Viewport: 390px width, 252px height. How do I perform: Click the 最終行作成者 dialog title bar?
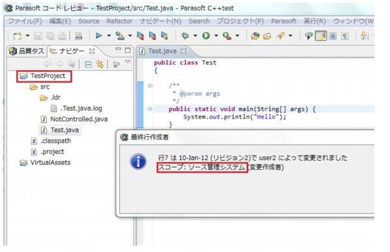click(x=245, y=137)
